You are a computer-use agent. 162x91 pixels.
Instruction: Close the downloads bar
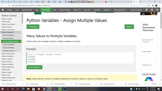pos(160,84)
